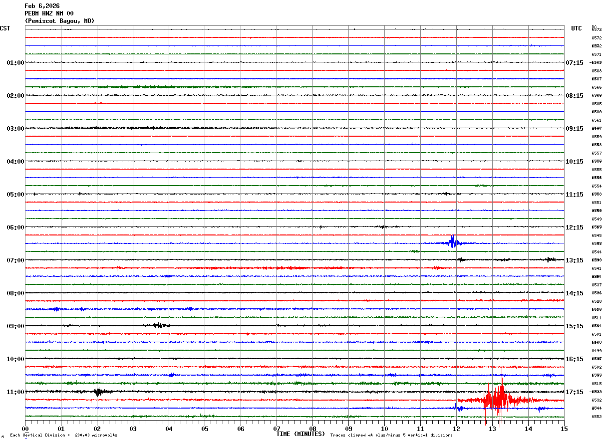Click the DC value 6561

tap(596, 120)
